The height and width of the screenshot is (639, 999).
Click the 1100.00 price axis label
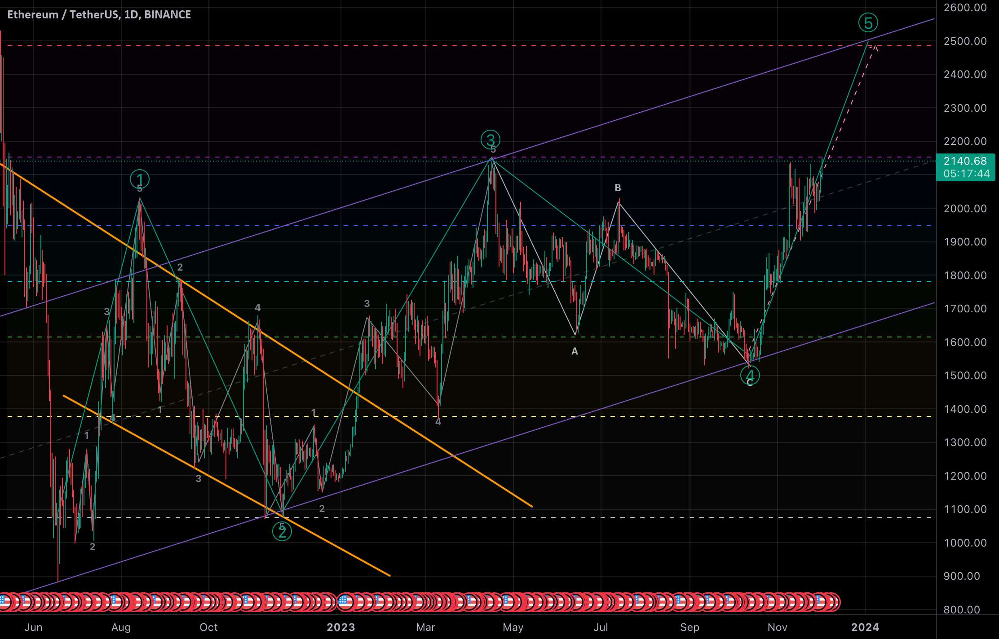(x=965, y=509)
